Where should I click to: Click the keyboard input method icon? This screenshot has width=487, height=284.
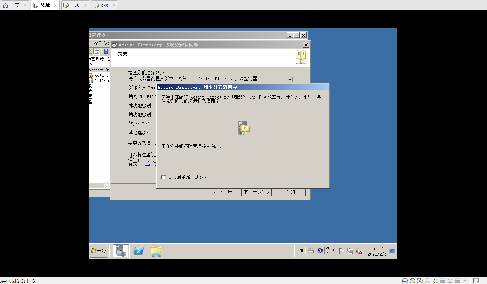311,250
